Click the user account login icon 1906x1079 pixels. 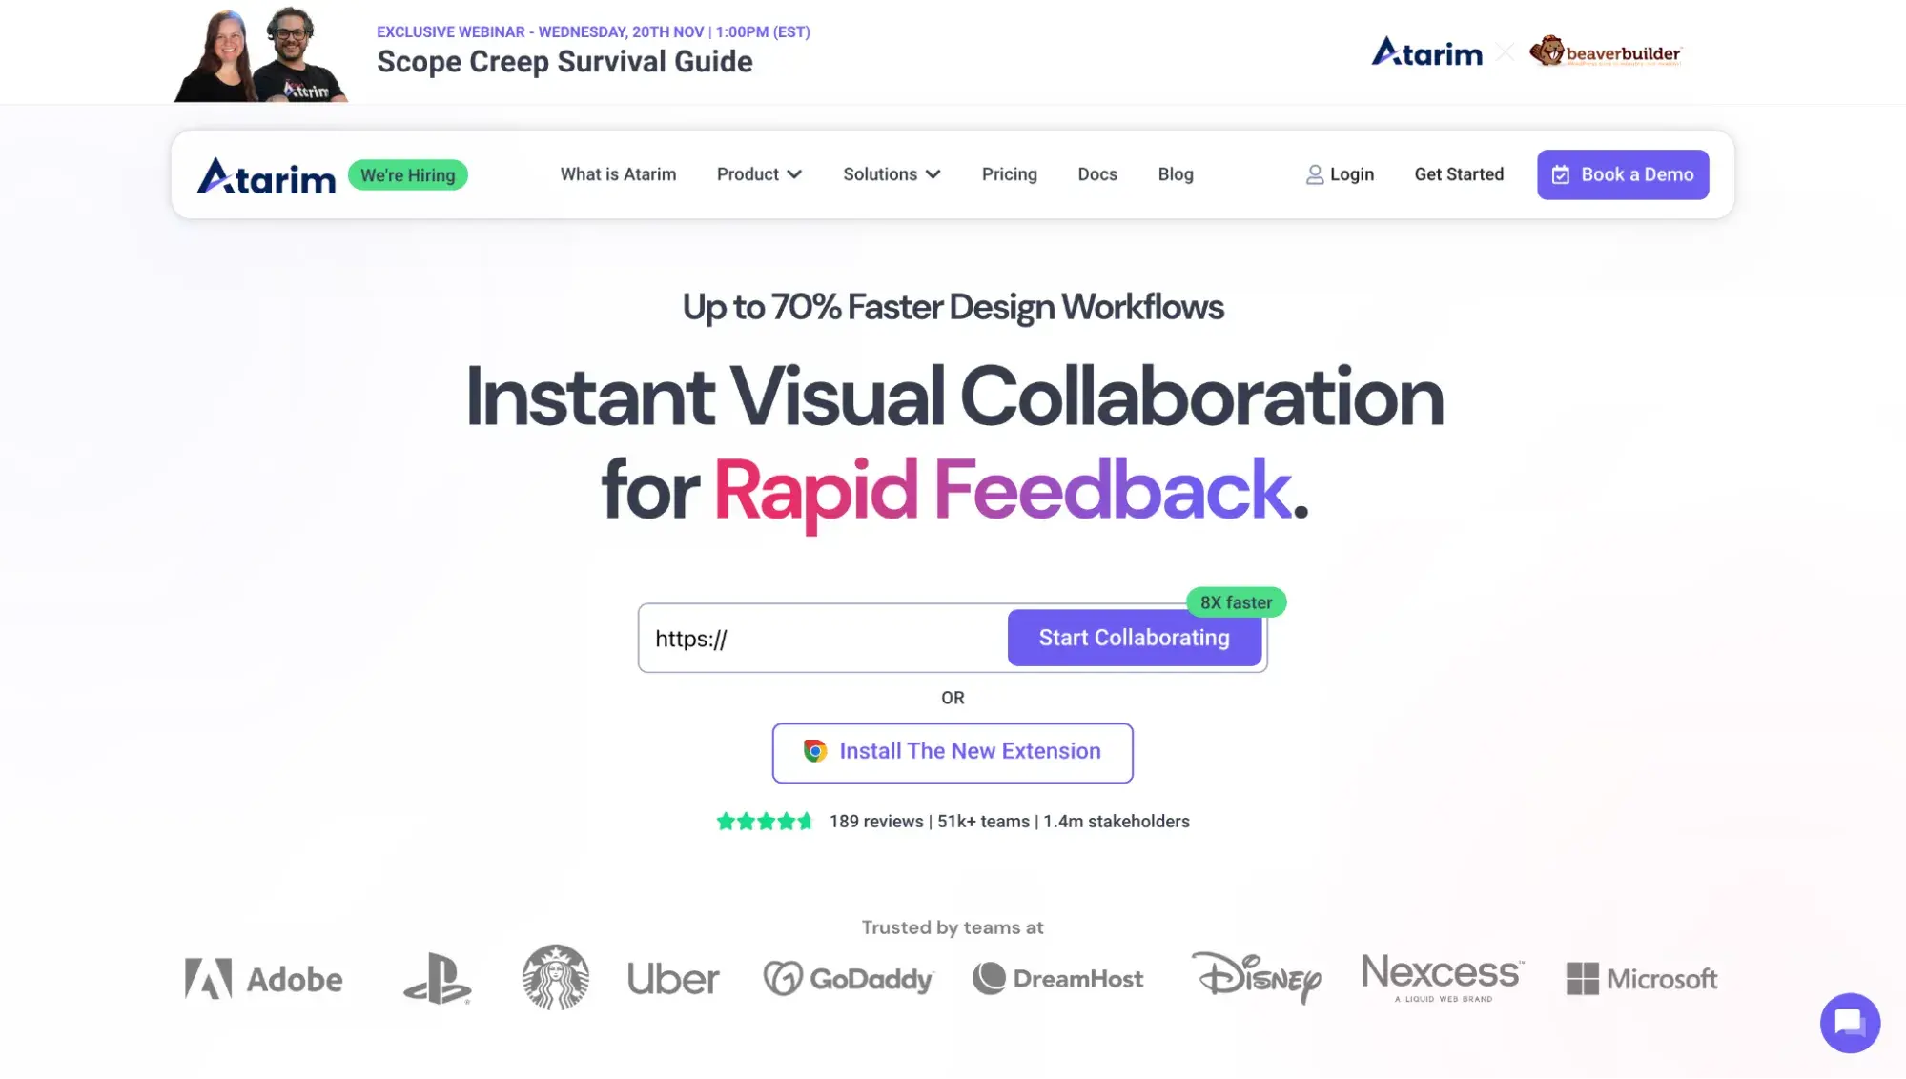[x=1313, y=173]
